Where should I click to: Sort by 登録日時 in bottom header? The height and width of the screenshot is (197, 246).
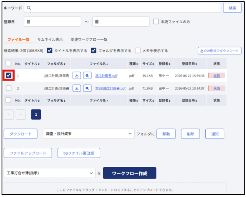click(189, 100)
